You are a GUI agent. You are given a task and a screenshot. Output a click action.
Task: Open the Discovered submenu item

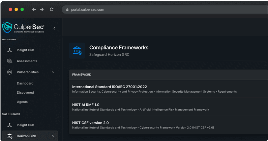(x=25, y=93)
